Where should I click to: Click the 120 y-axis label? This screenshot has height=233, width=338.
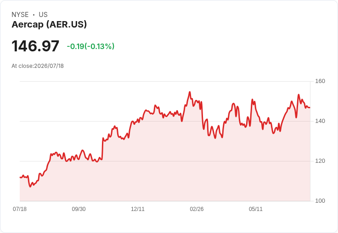pyautogui.click(x=320, y=161)
